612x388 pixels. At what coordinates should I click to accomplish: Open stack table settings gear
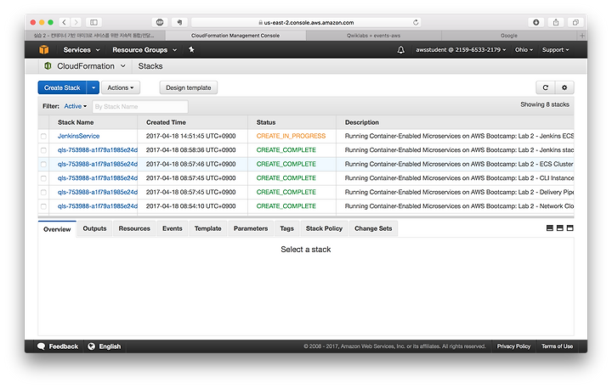pyautogui.click(x=564, y=87)
